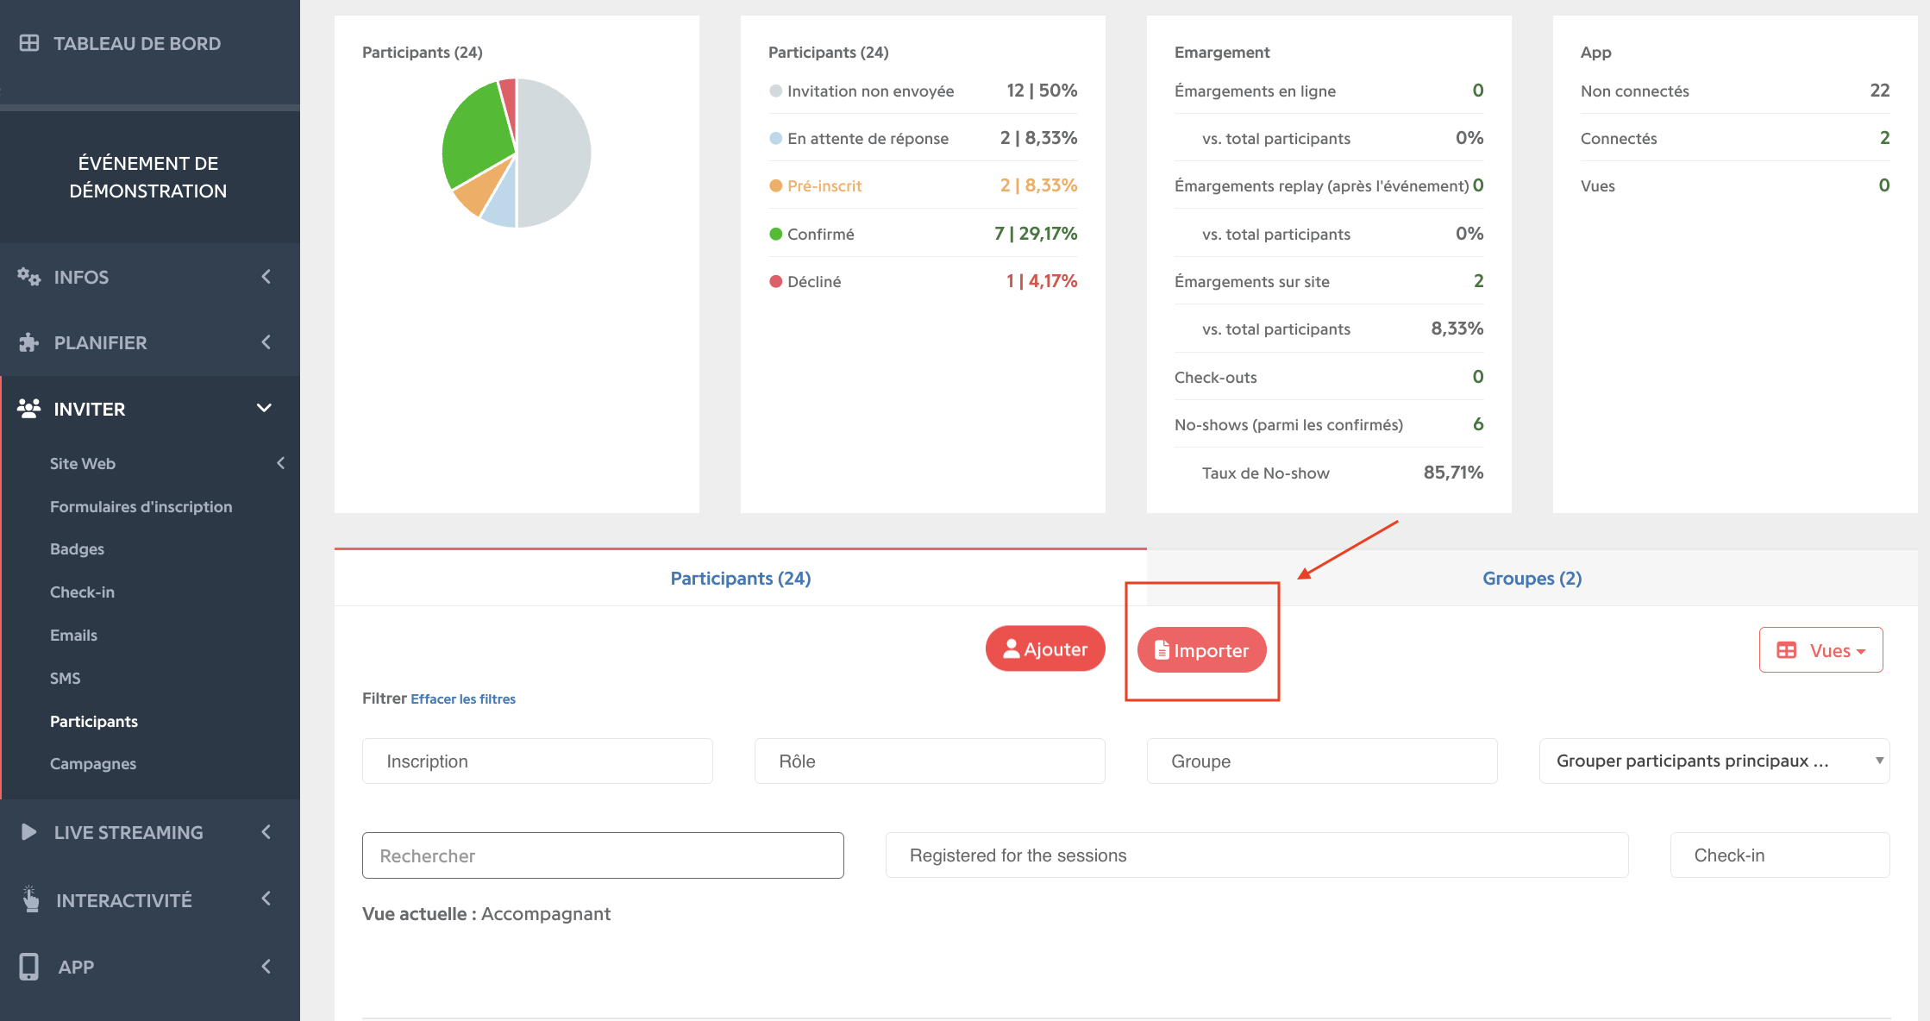This screenshot has width=1930, height=1021.
Task: Switch to the Groupes (2) tab
Action: tap(1532, 579)
